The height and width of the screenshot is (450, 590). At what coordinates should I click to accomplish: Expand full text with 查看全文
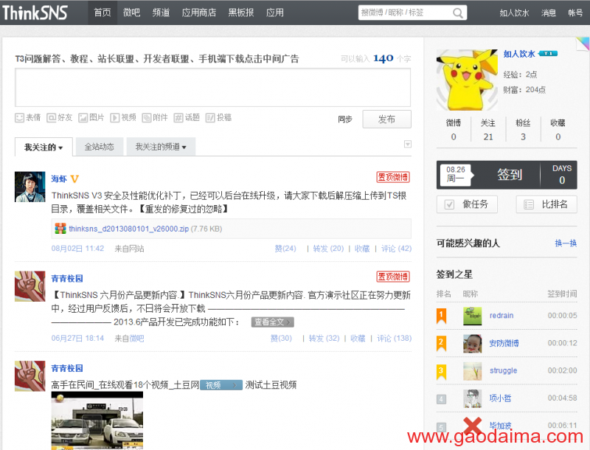click(x=272, y=322)
